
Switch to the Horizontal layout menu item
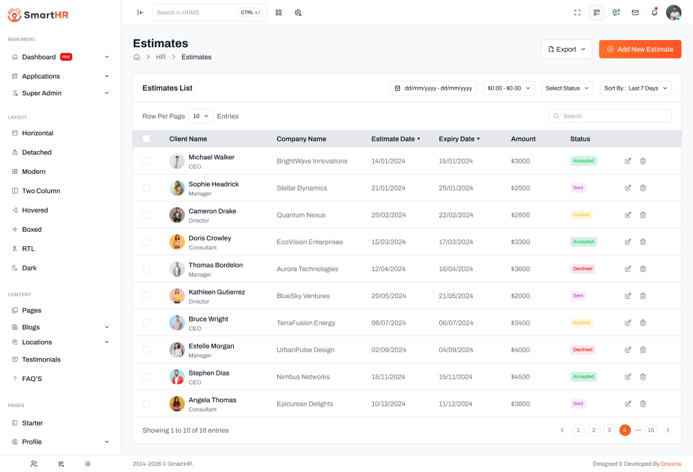coord(37,133)
